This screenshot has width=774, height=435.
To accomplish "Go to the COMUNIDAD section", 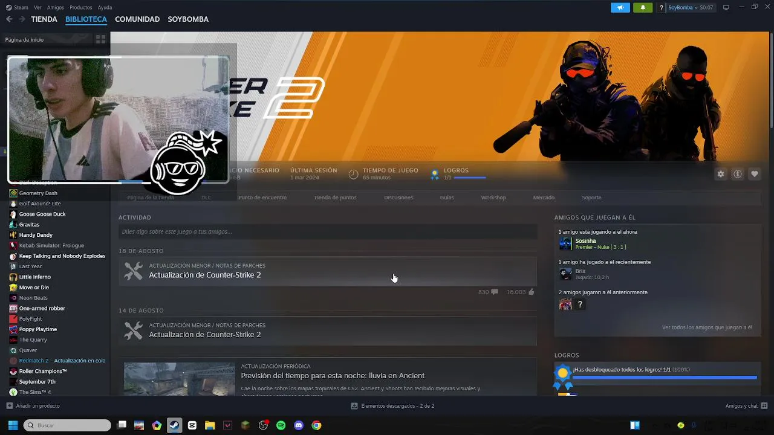I will (x=137, y=19).
